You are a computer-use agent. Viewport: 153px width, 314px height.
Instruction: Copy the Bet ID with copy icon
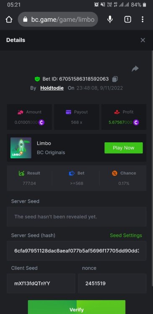pos(115,79)
